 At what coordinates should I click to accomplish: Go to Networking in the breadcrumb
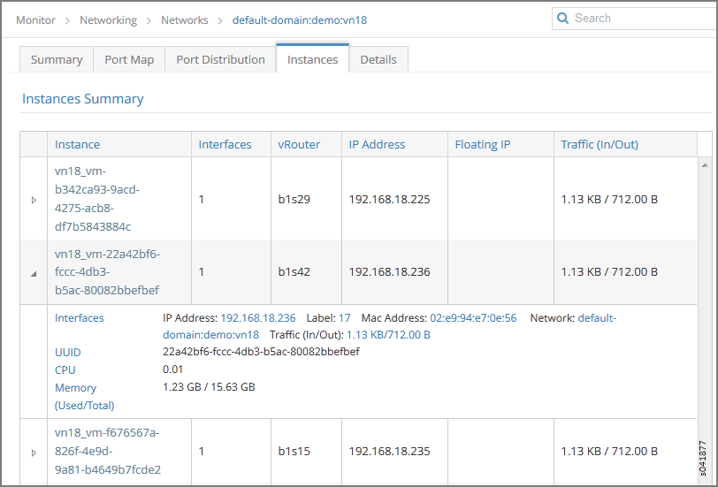(x=108, y=19)
